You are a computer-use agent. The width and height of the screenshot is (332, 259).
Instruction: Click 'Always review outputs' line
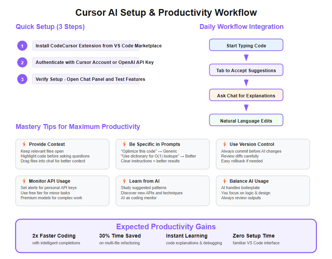tap(241, 198)
